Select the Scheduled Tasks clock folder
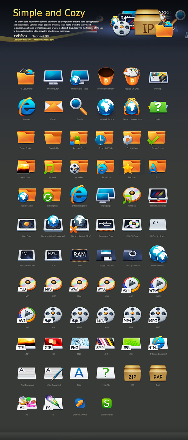The height and width of the screenshot is (440, 188). click(105, 138)
